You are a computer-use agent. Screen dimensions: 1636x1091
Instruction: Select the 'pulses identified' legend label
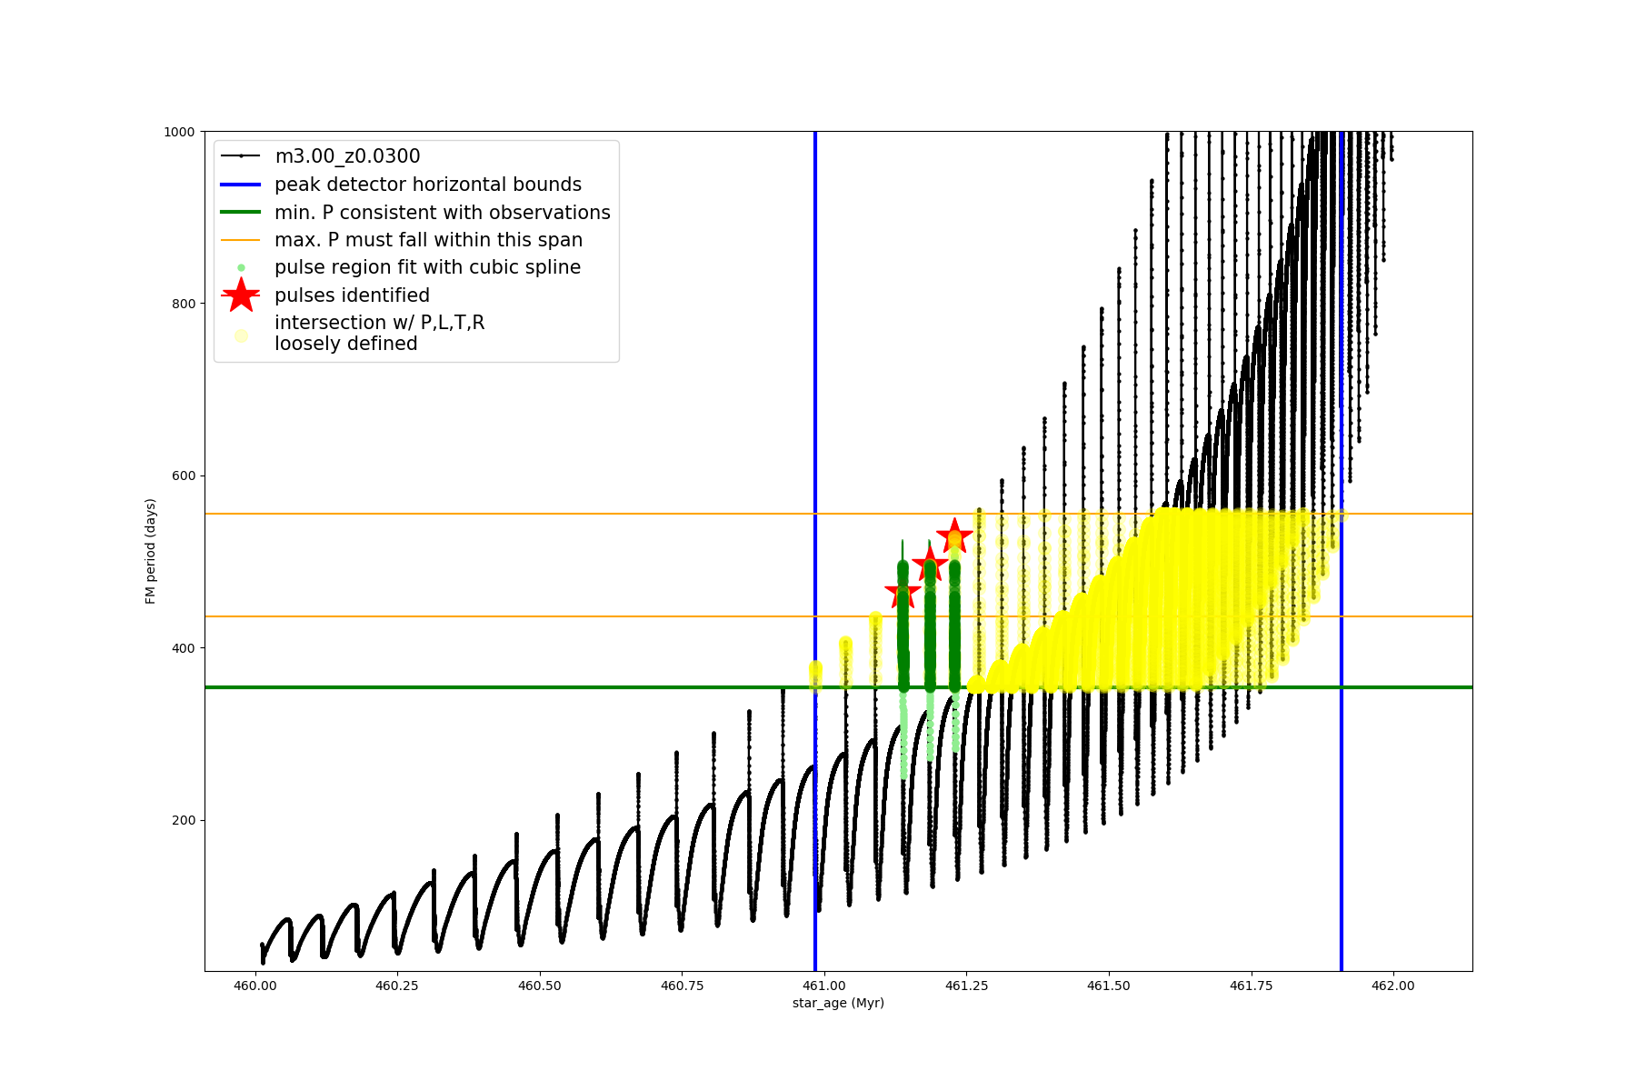[x=352, y=295]
